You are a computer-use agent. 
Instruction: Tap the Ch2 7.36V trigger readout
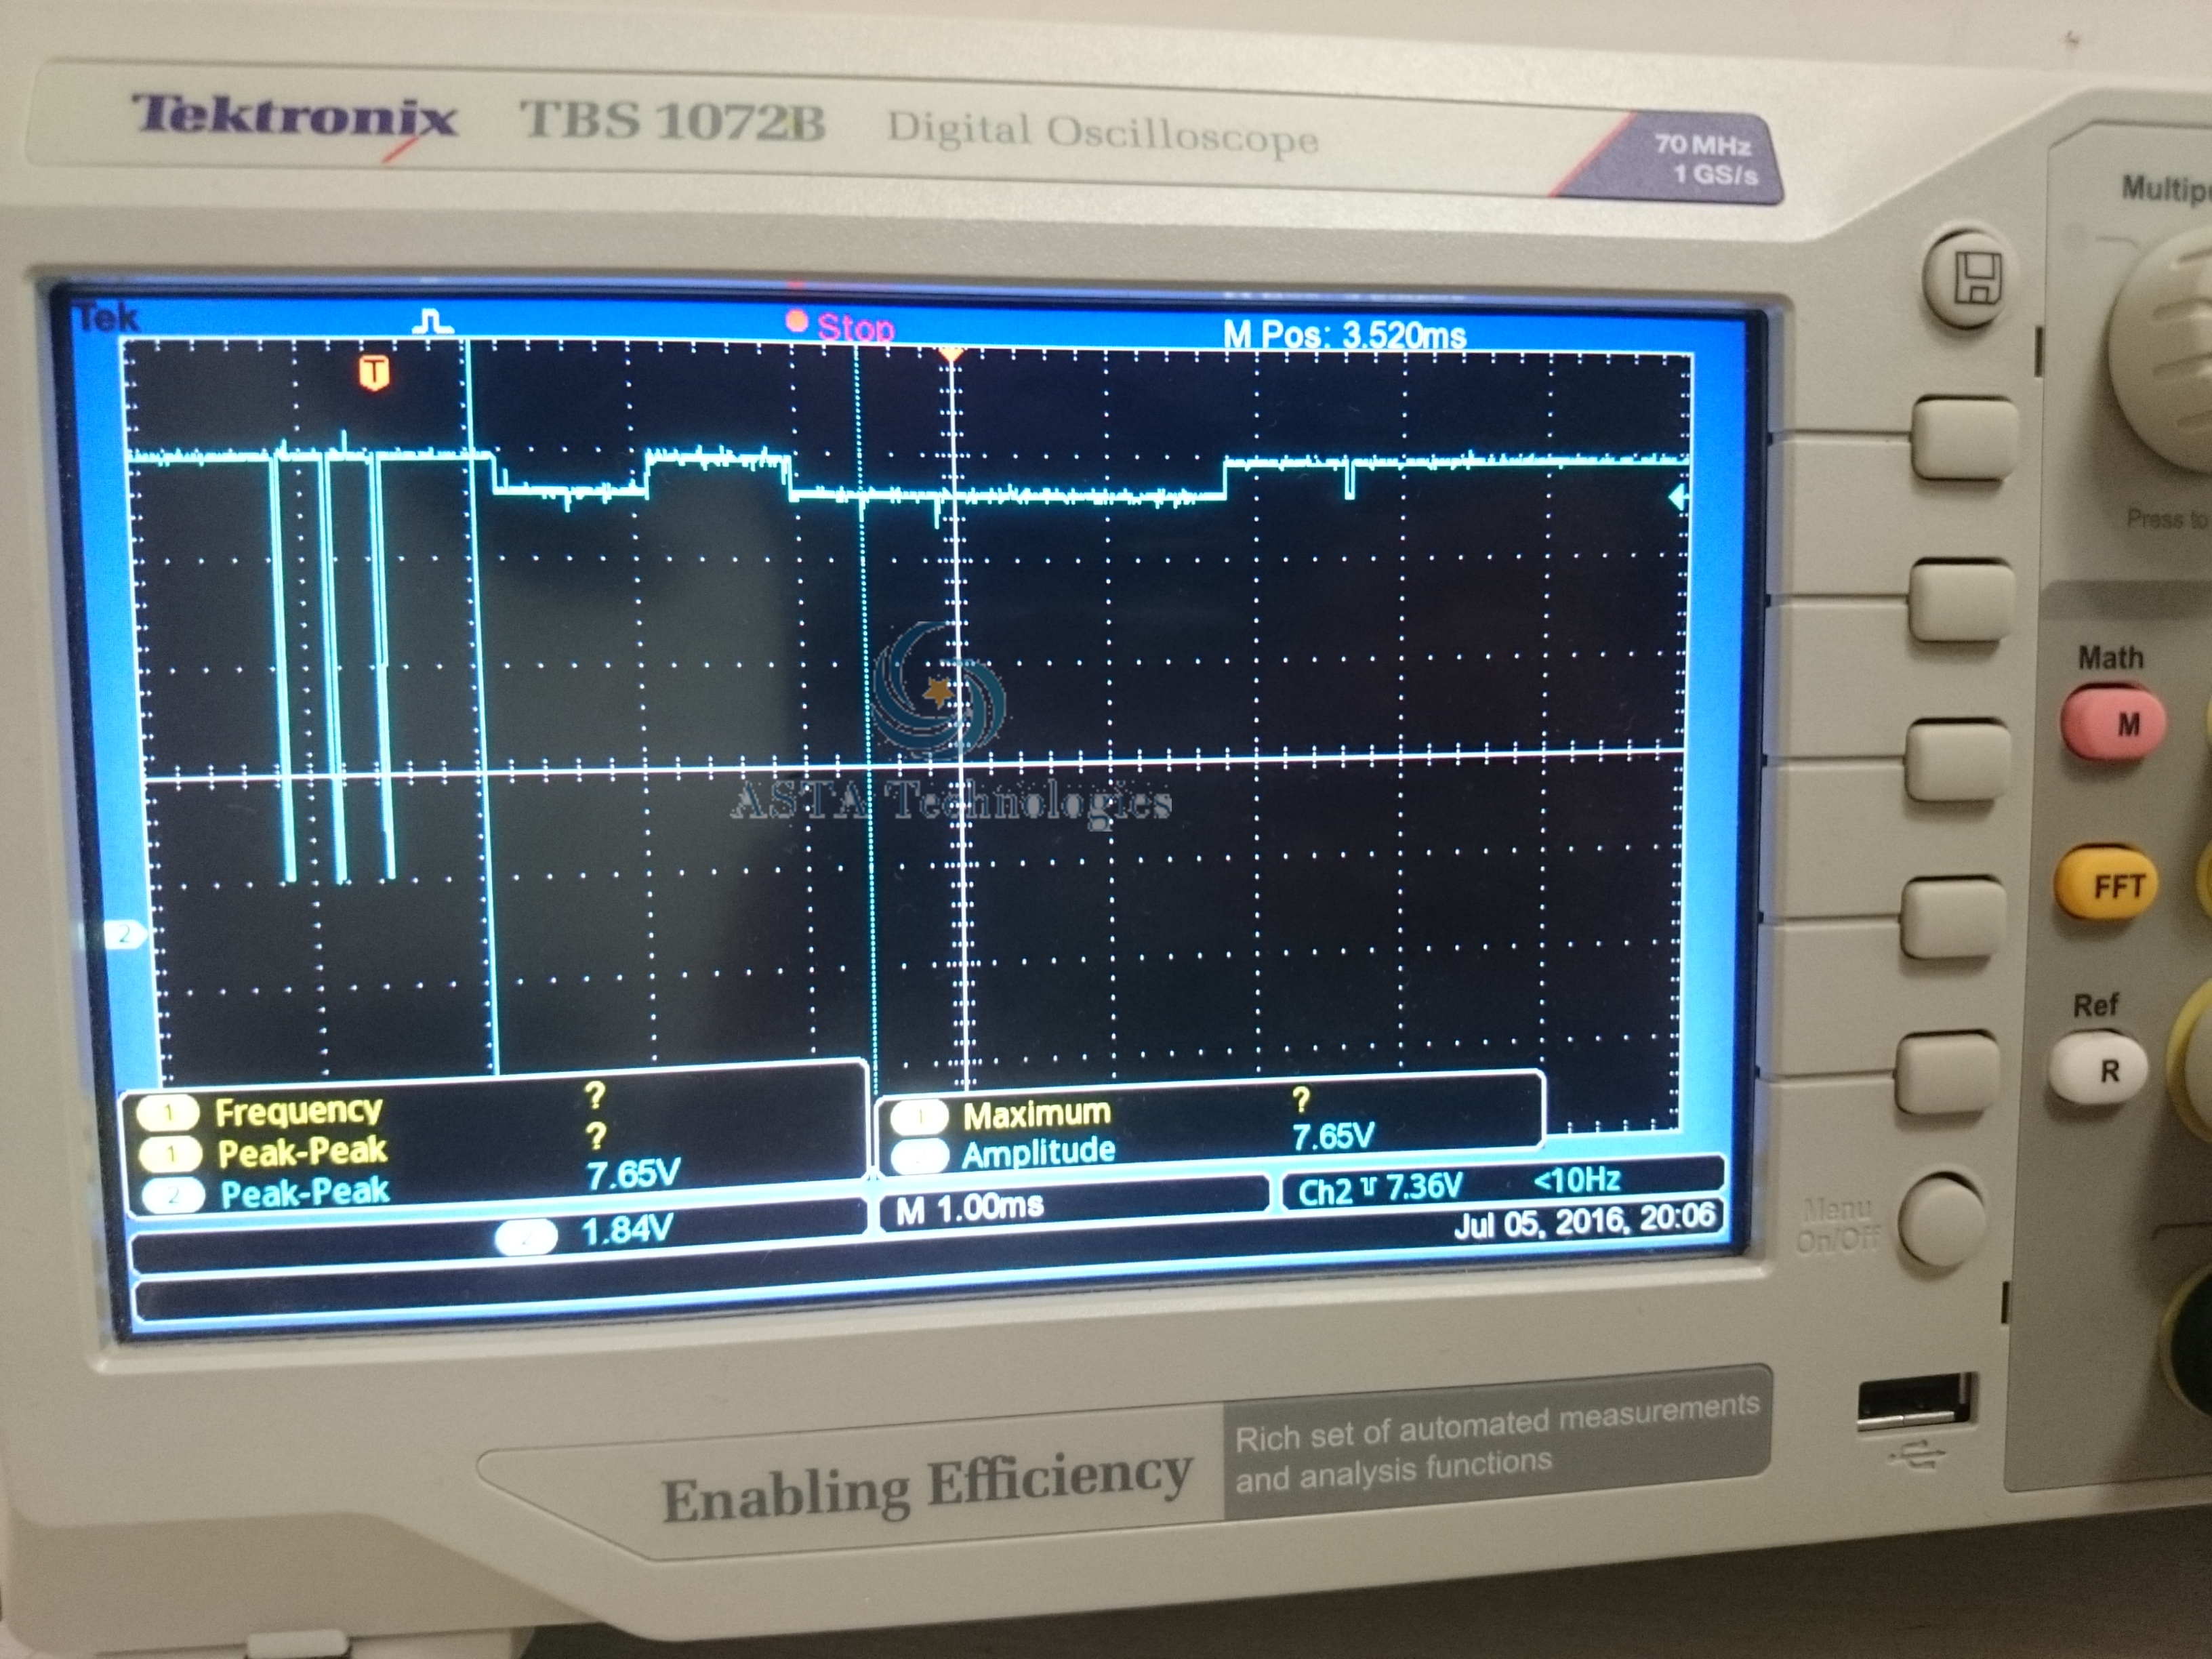click(x=1380, y=1189)
